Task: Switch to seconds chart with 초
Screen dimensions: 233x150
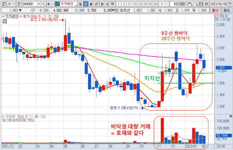Action: coord(108,4)
